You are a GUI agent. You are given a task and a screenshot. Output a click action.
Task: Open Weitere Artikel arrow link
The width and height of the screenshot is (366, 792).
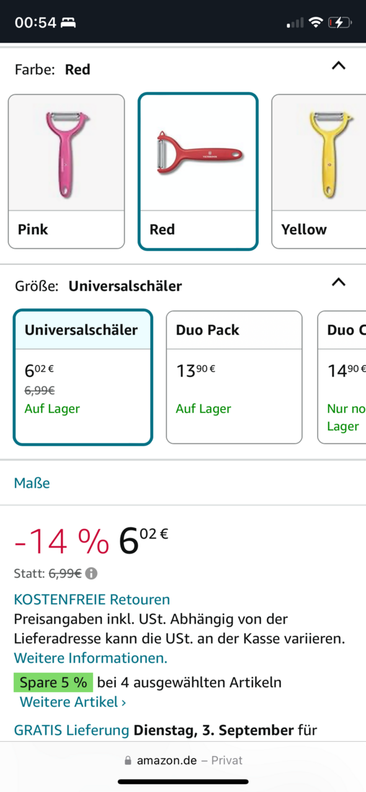pos(73,702)
